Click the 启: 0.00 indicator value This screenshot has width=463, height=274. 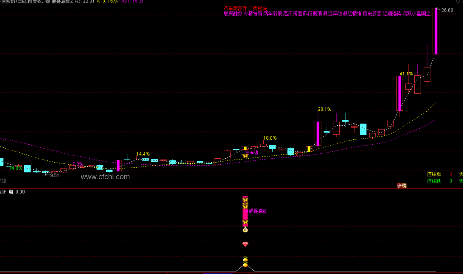pyautogui.click(x=17, y=192)
